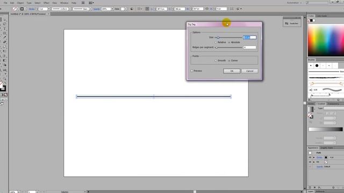
Task: Click the Opacity link in control bar
Action: 97,9
